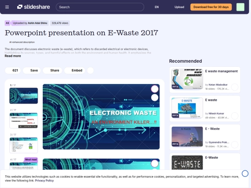251x188 pixels.
Task: Open recommended E - Waste deck title
Action: (x=212, y=129)
